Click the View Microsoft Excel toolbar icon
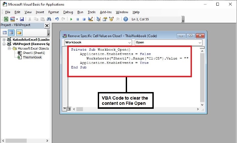 tap(6, 19)
